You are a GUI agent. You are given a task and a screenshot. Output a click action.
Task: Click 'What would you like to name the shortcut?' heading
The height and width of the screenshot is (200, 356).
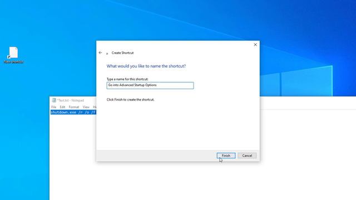[x=146, y=66]
